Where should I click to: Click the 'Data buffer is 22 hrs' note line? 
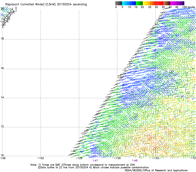click(93, 168)
